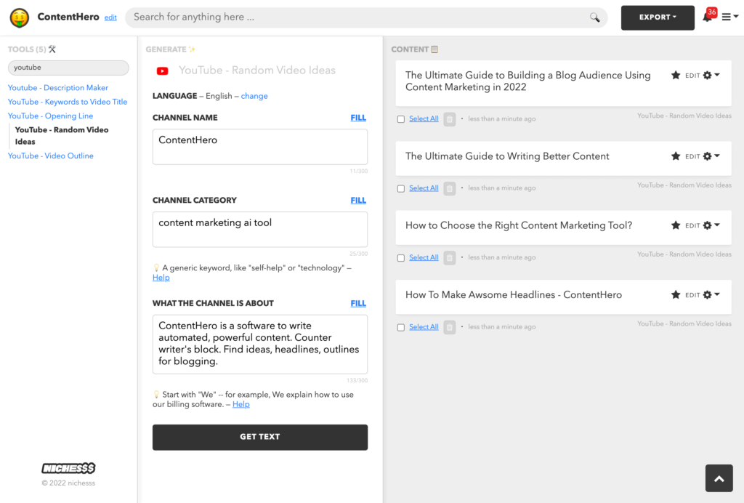Open gear settings on Blog Audience card

click(711, 75)
